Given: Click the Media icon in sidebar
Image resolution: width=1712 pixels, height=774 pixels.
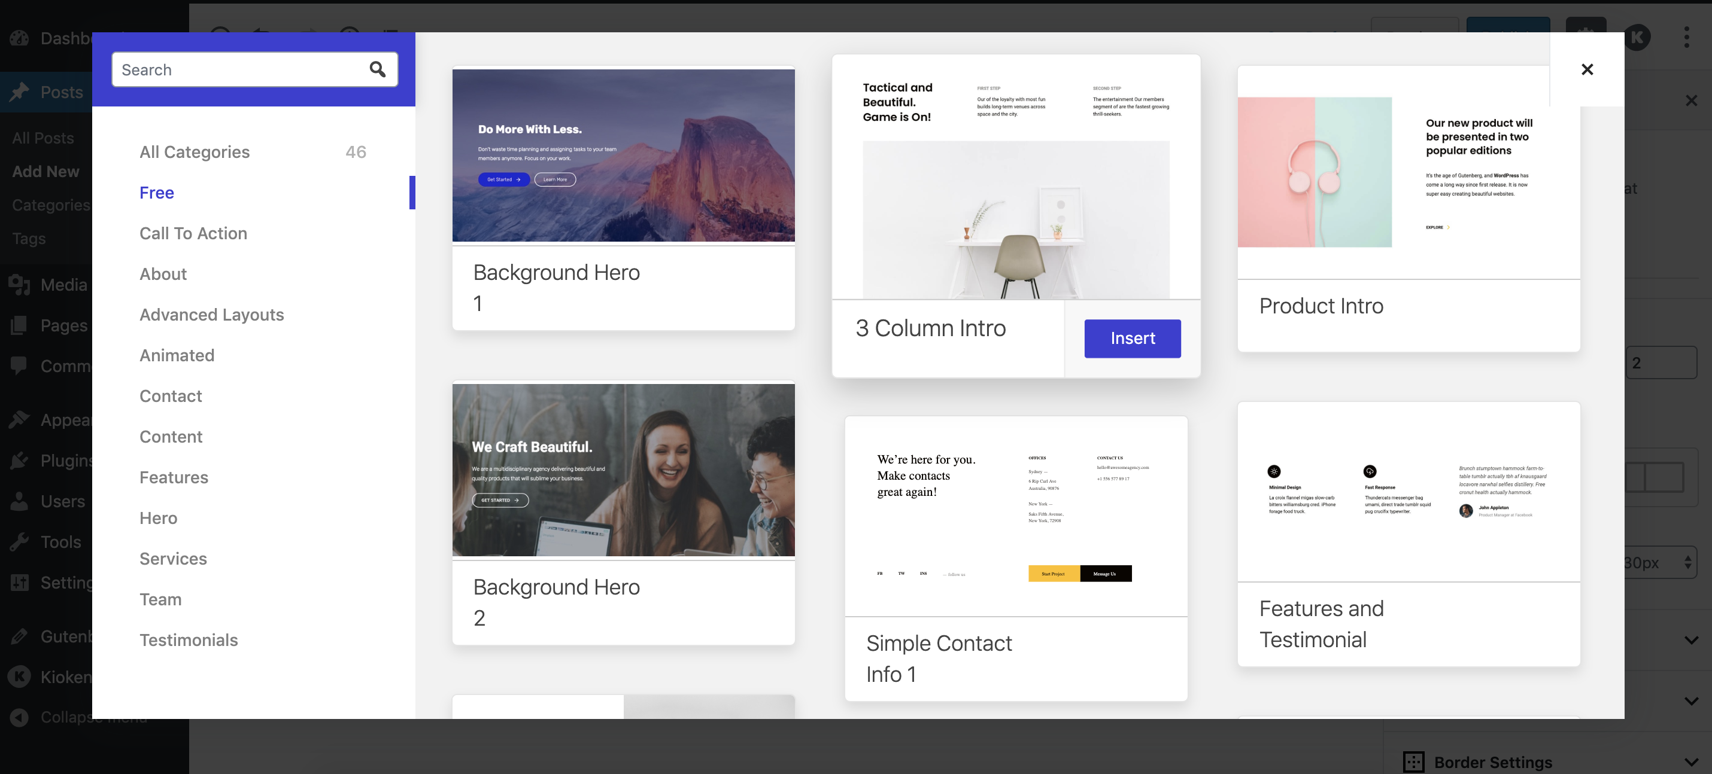Looking at the screenshot, I should click(19, 285).
